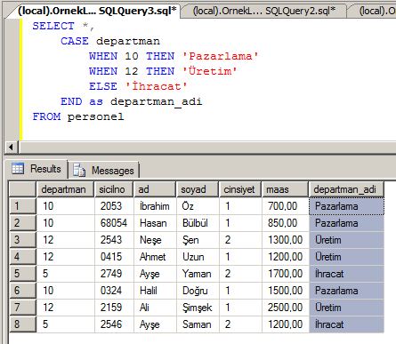Click the soyad cell Yaman
Screen dimensions: 396x344
tap(198, 274)
